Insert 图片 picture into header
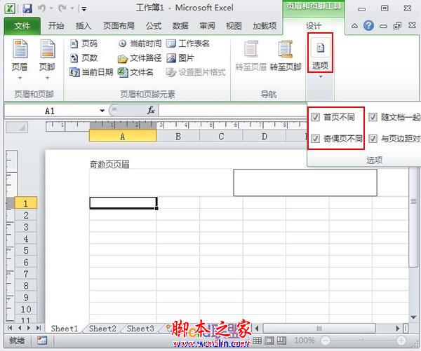Screen dimensions: 421x351 point(180,57)
